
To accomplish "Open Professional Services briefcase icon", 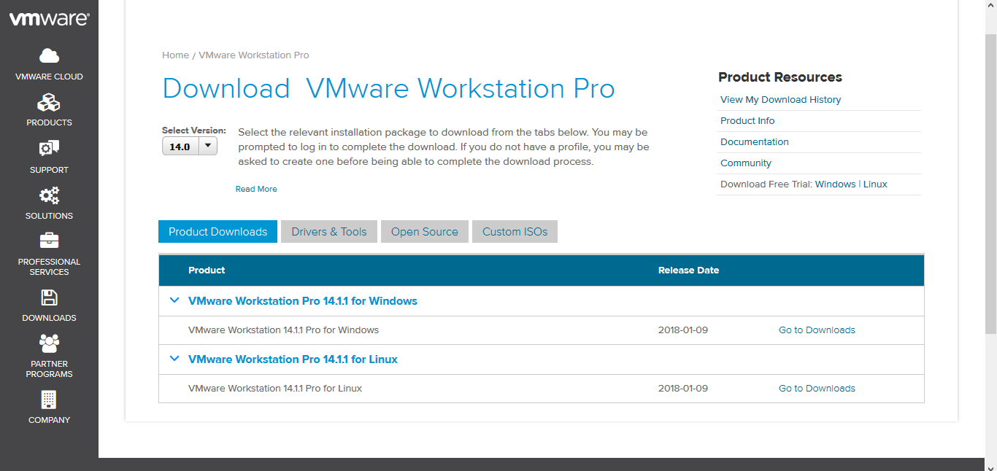I will point(49,241).
